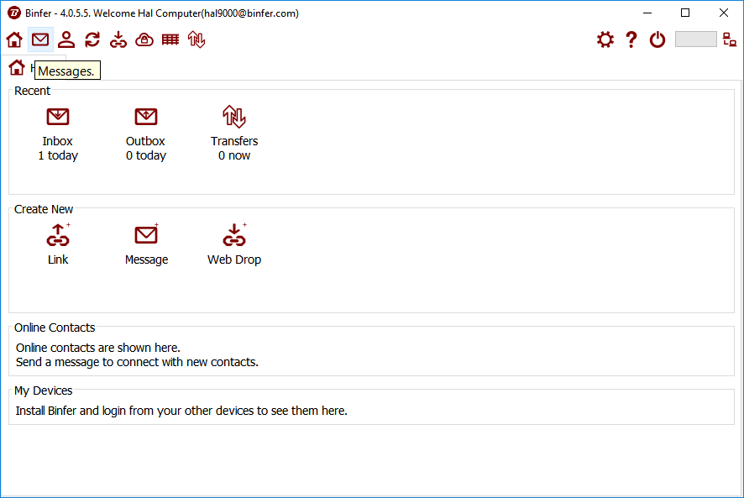Open Home from the toolbar

(x=14, y=39)
